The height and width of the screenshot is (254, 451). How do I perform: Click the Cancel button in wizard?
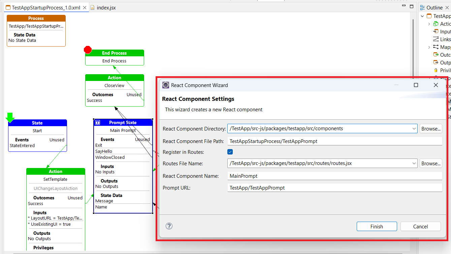point(420,226)
